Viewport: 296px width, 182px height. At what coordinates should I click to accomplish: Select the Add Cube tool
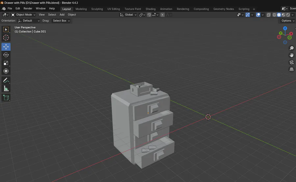click(x=6, y=98)
